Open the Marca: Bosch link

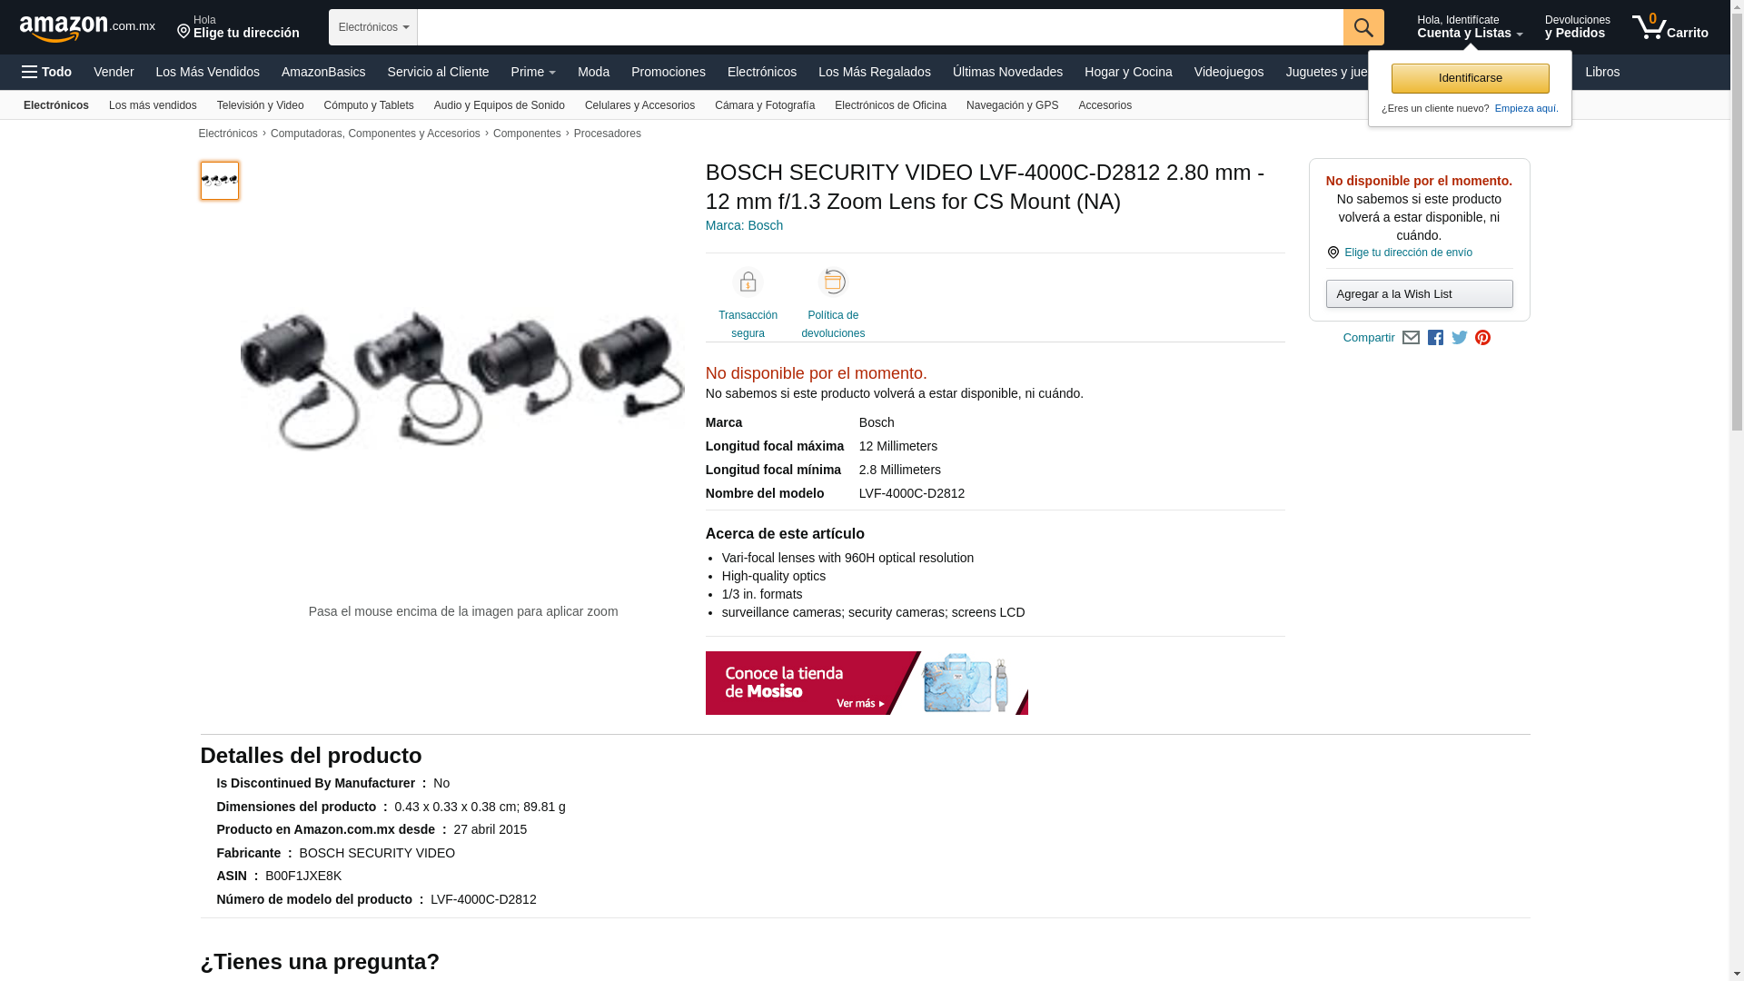pyautogui.click(x=744, y=225)
